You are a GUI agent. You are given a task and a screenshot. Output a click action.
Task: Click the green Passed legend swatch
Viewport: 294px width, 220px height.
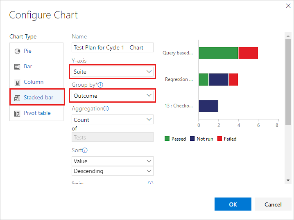click(x=167, y=139)
